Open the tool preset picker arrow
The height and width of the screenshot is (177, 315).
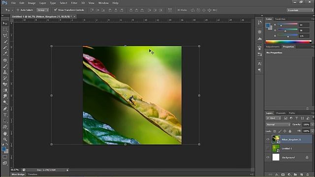pos(12,10)
